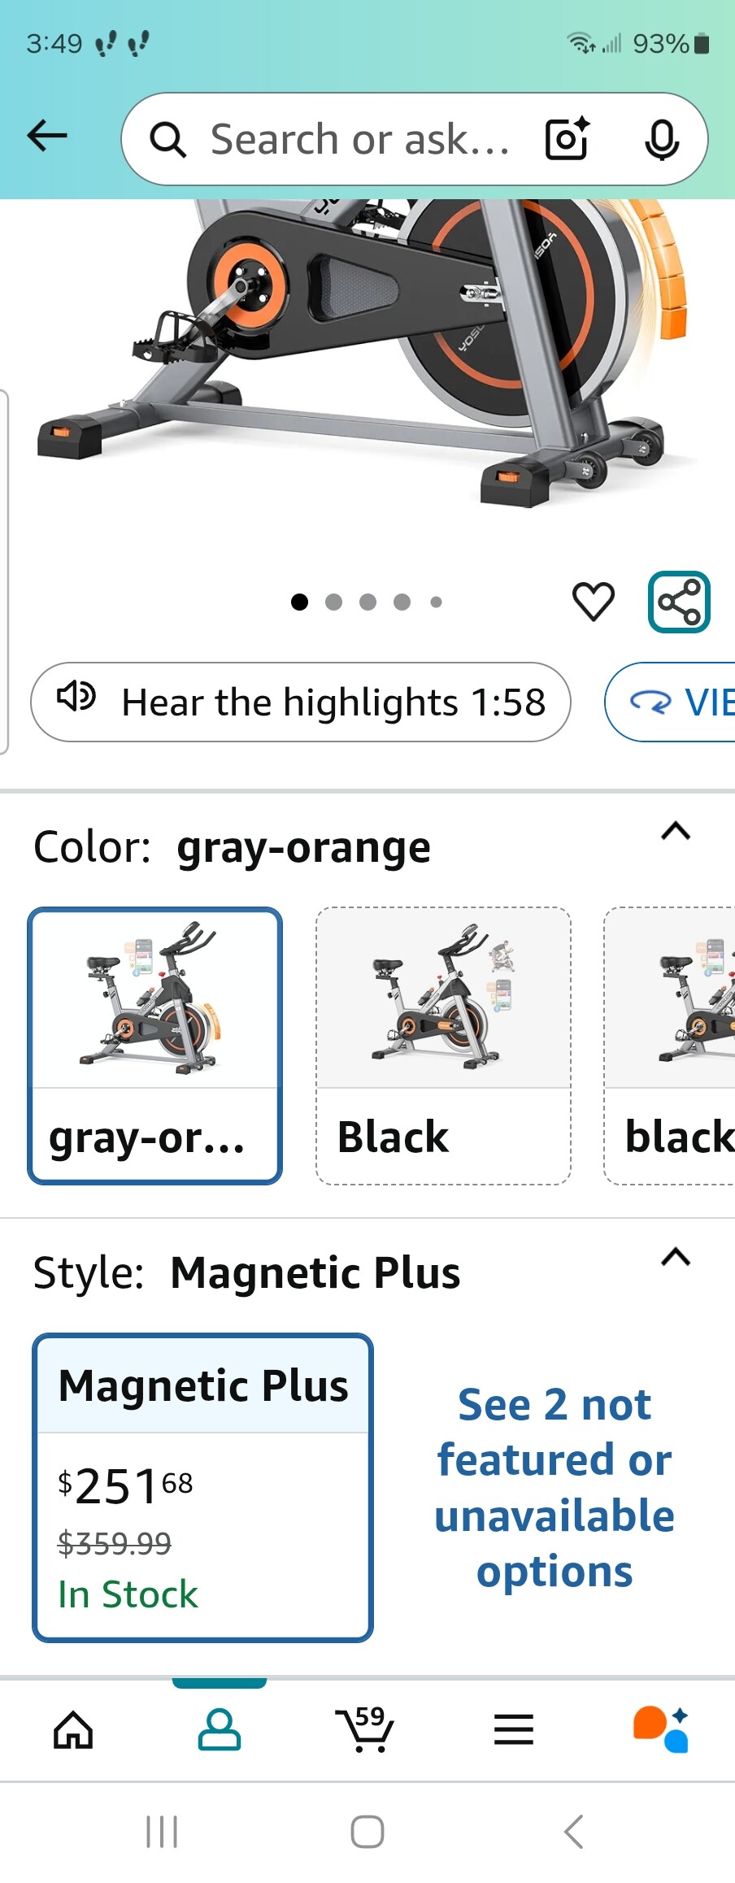The height and width of the screenshot is (1883, 735).
Task: Select the gray-orange color swatch
Action: [x=155, y=1046]
